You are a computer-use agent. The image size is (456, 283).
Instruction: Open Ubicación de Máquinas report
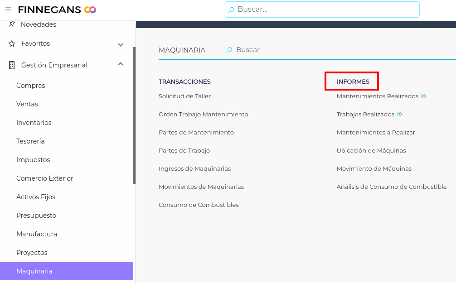(371, 150)
